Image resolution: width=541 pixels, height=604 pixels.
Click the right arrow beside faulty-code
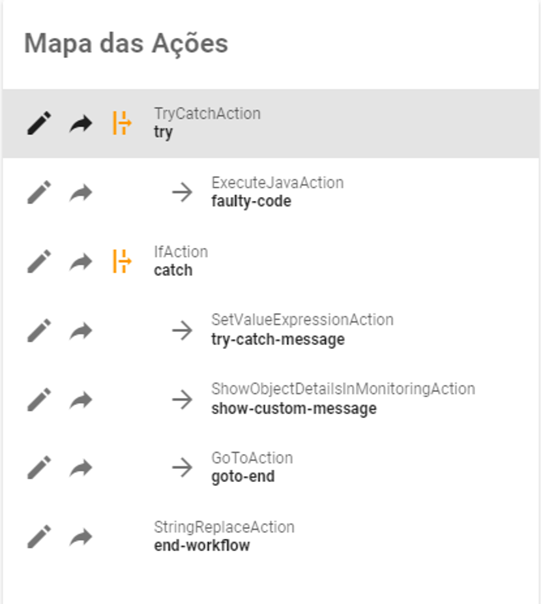point(182,192)
